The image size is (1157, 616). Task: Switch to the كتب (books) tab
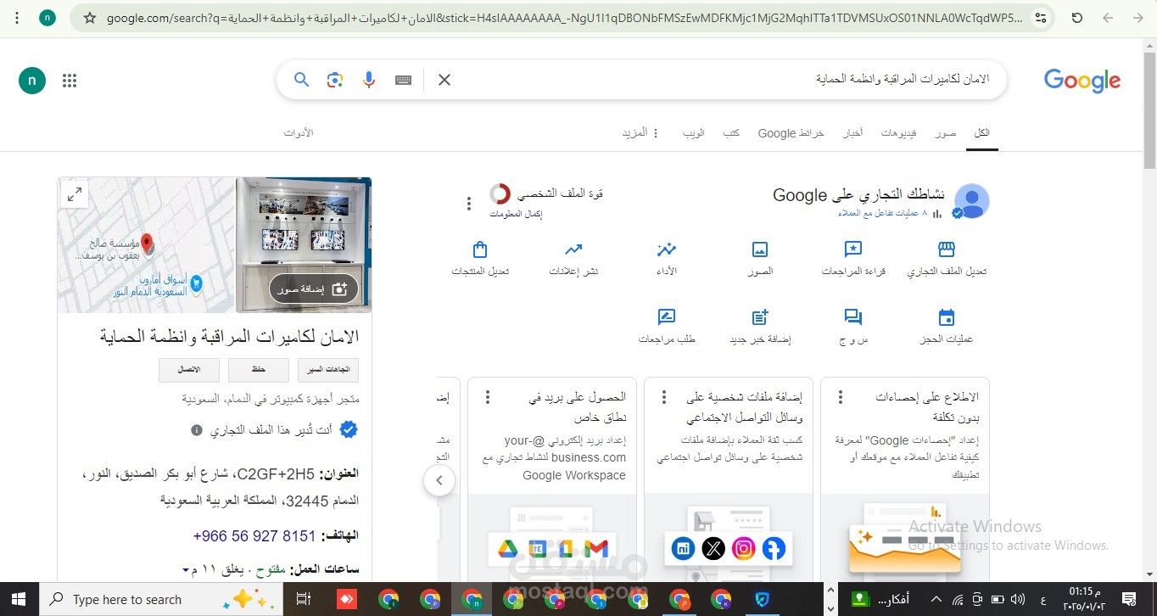tap(731, 133)
